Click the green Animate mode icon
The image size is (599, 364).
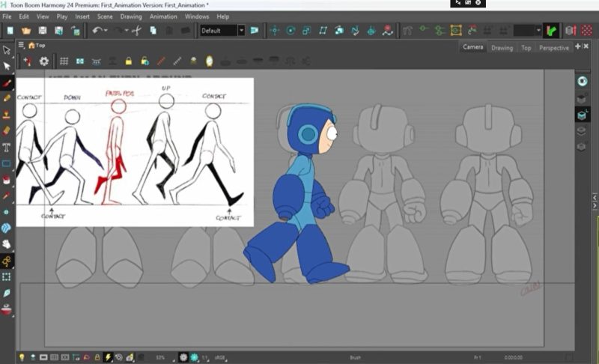(551, 31)
